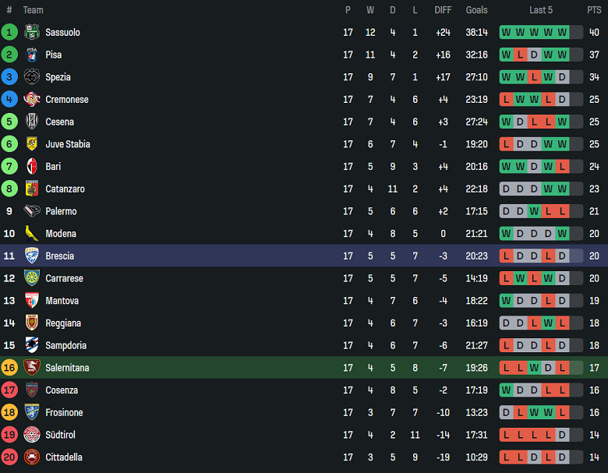Click the DIFF column header
This screenshot has height=473, width=608.
pyautogui.click(x=443, y=10)
